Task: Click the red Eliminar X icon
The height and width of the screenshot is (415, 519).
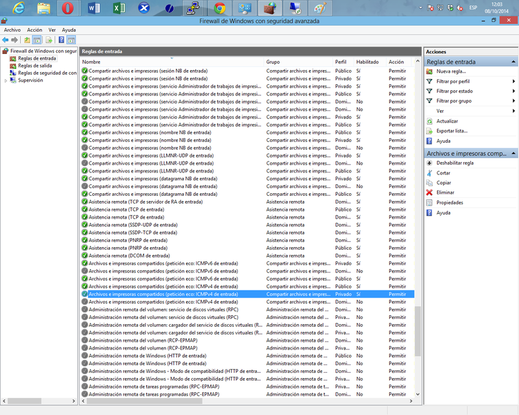Action: (429, 193)
